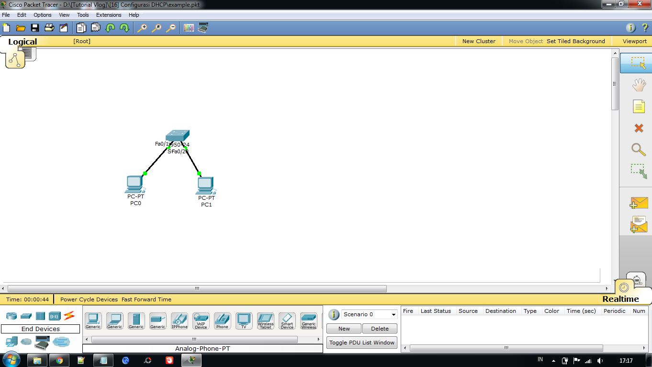Click Fast Forward Time
Screen dimensions: 652x367
point(146,299)
